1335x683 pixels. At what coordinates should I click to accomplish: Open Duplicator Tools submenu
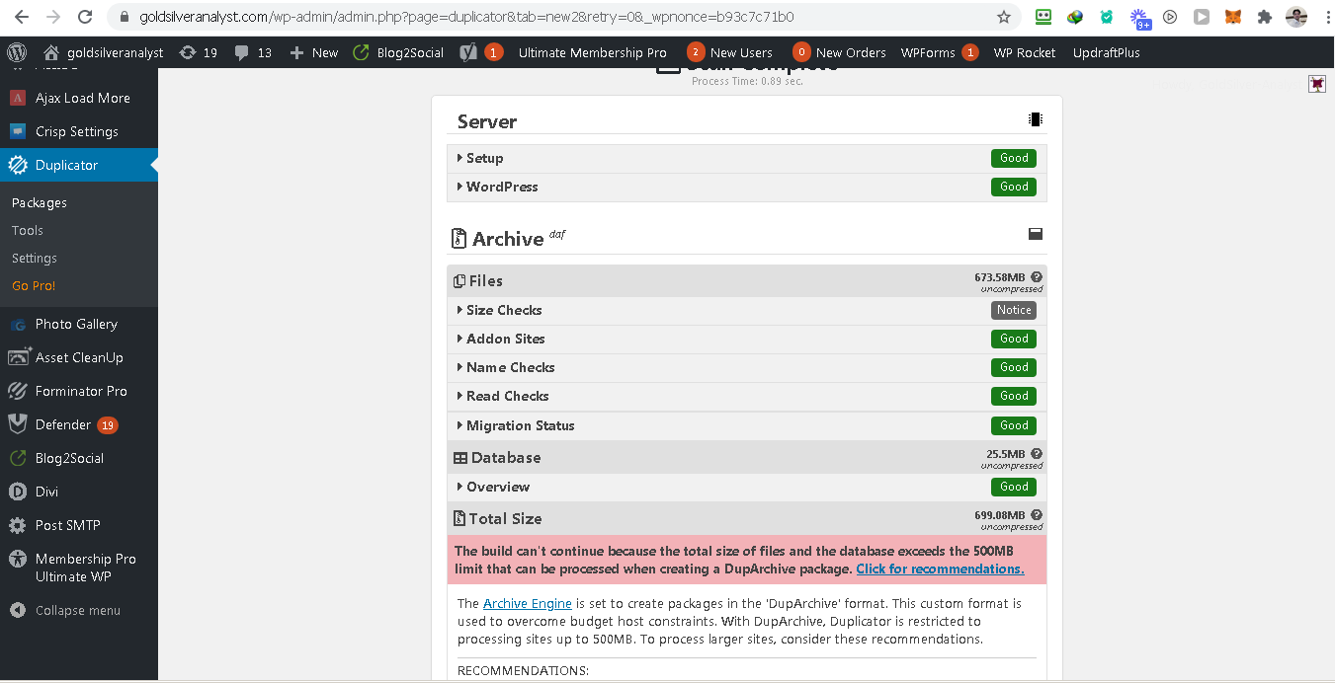[28, 230]
